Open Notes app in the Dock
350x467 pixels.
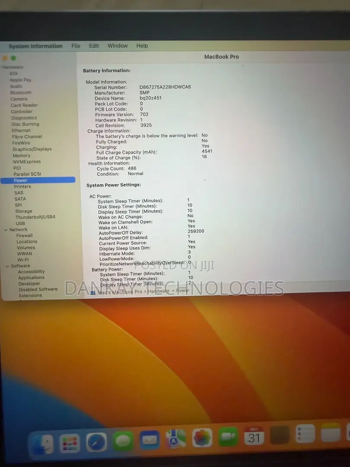(x=331, y=432)
